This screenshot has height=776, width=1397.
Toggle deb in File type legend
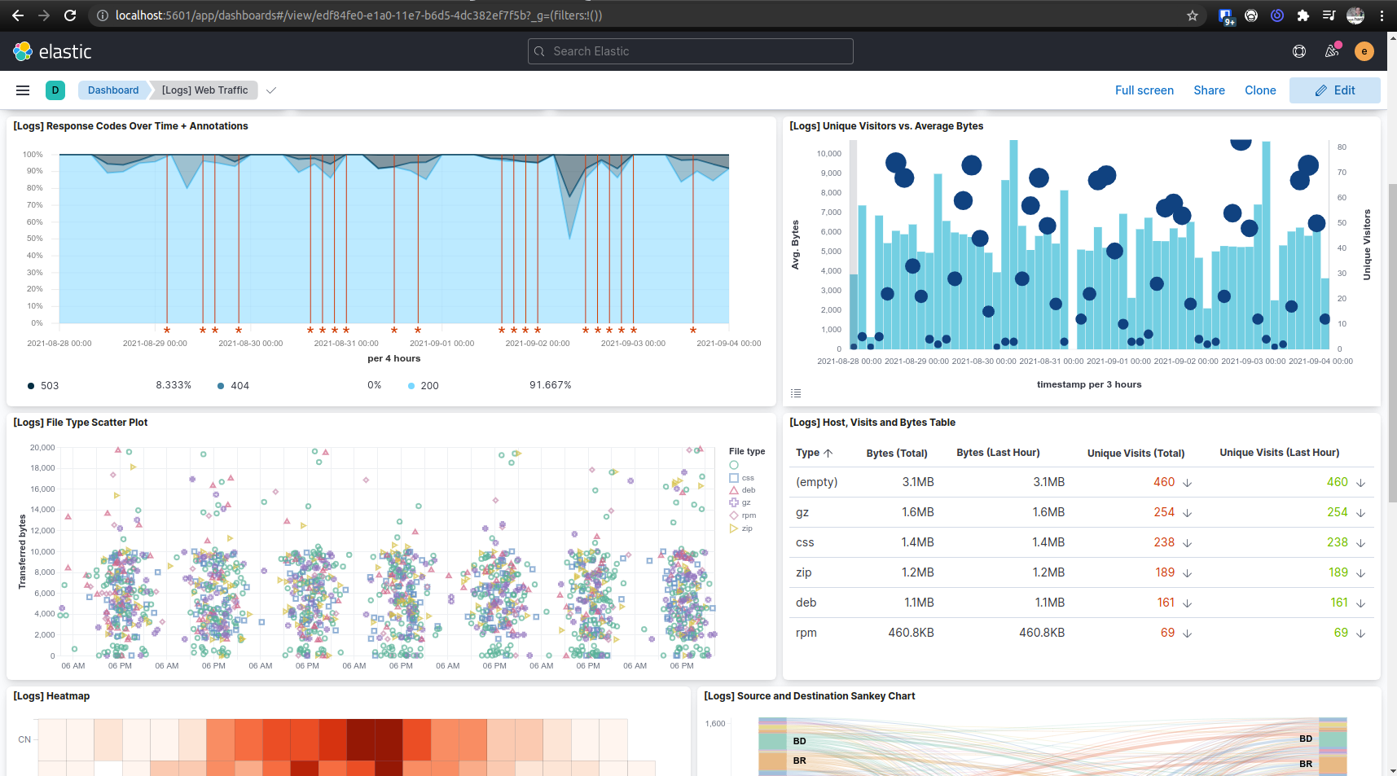click(x=743, y=490)
